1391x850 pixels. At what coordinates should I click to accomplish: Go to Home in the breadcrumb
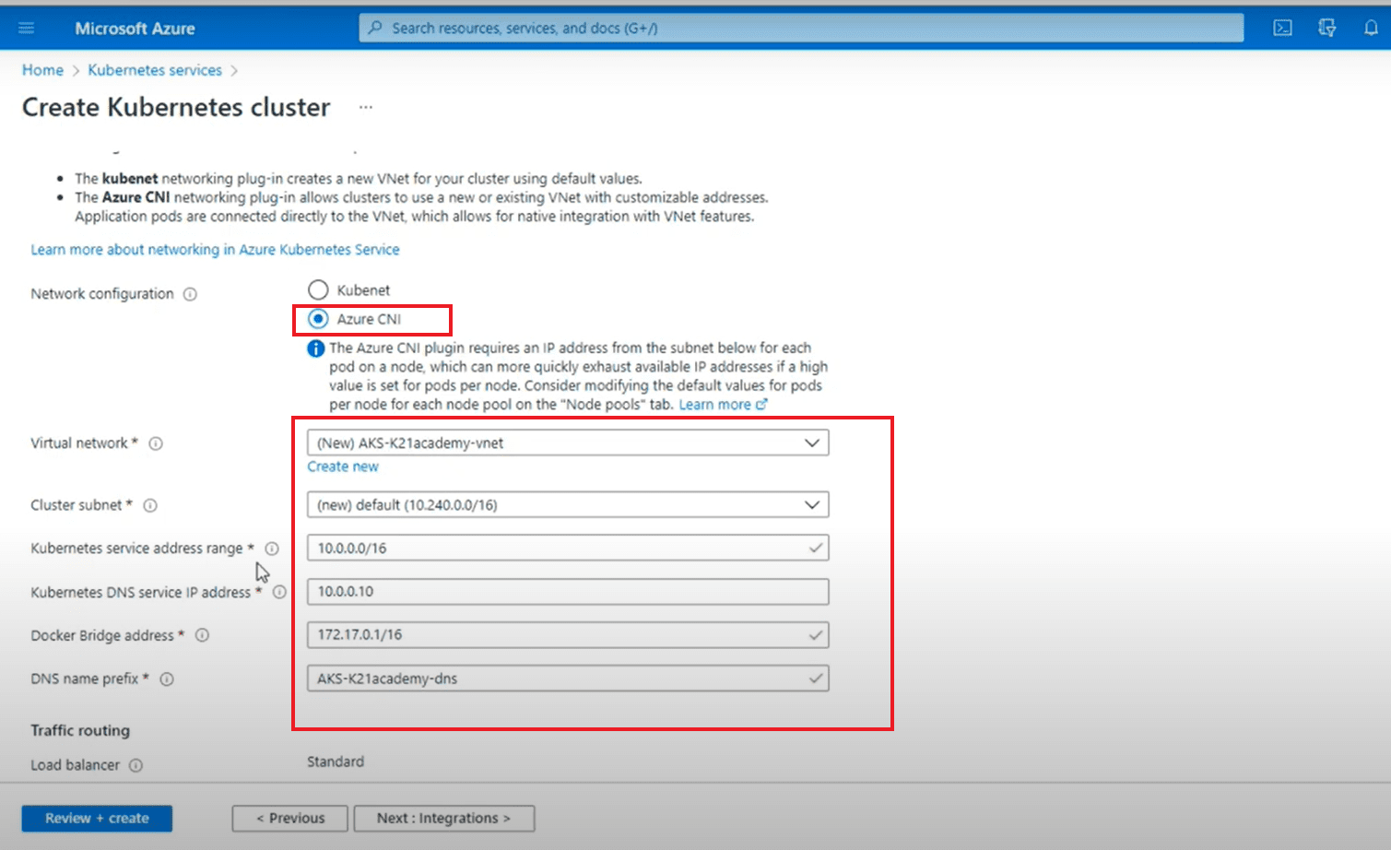[42, 70]
